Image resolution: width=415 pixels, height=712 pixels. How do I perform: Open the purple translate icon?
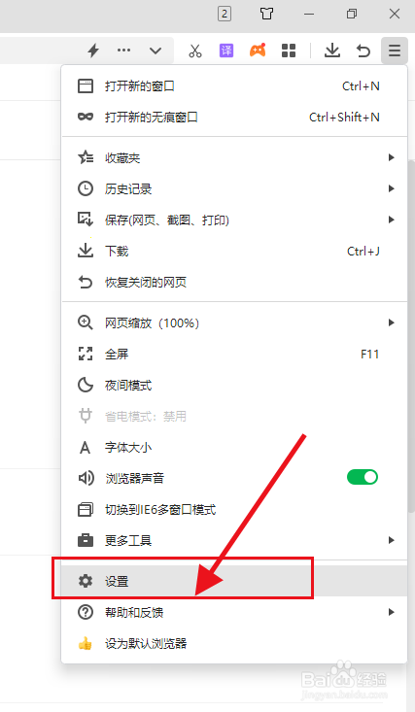[x=226, y=51]
